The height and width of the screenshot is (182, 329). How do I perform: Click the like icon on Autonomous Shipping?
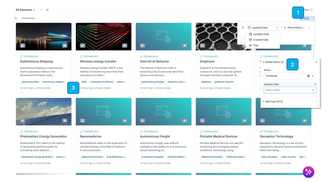click(22, 45)
